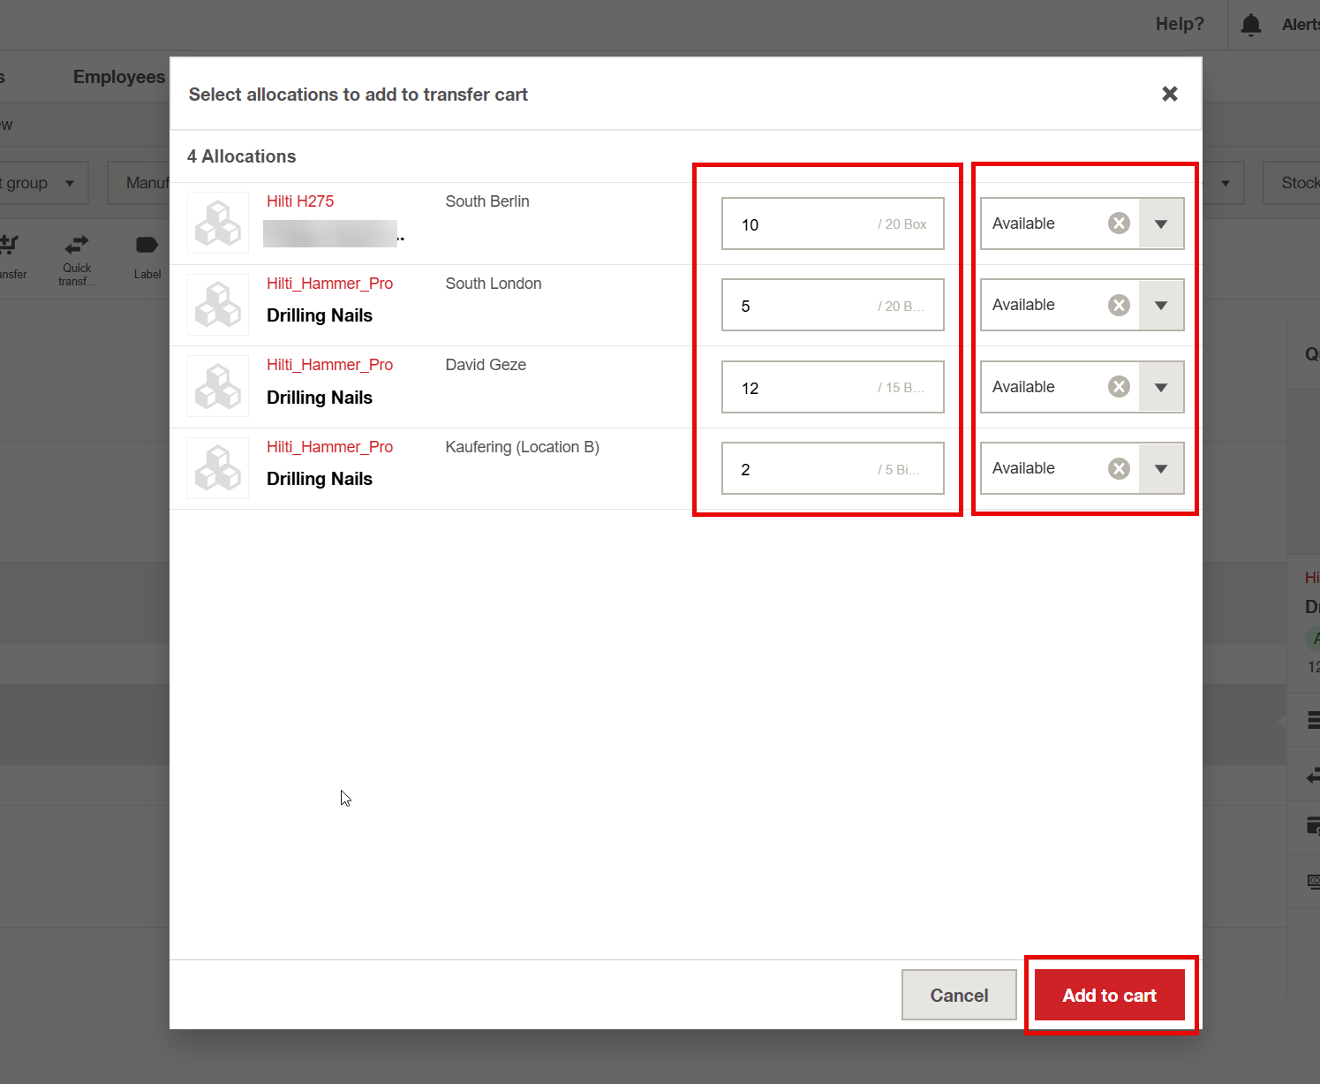The width and height of the screenshot is (1320, 1084).
Task: Clear Available status for David Geze row
Action: coord(1119,387)
